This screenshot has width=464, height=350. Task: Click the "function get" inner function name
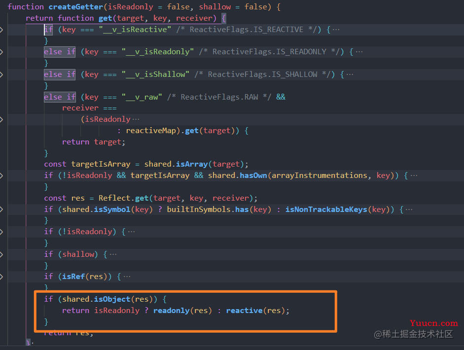(x=105, y=18)
